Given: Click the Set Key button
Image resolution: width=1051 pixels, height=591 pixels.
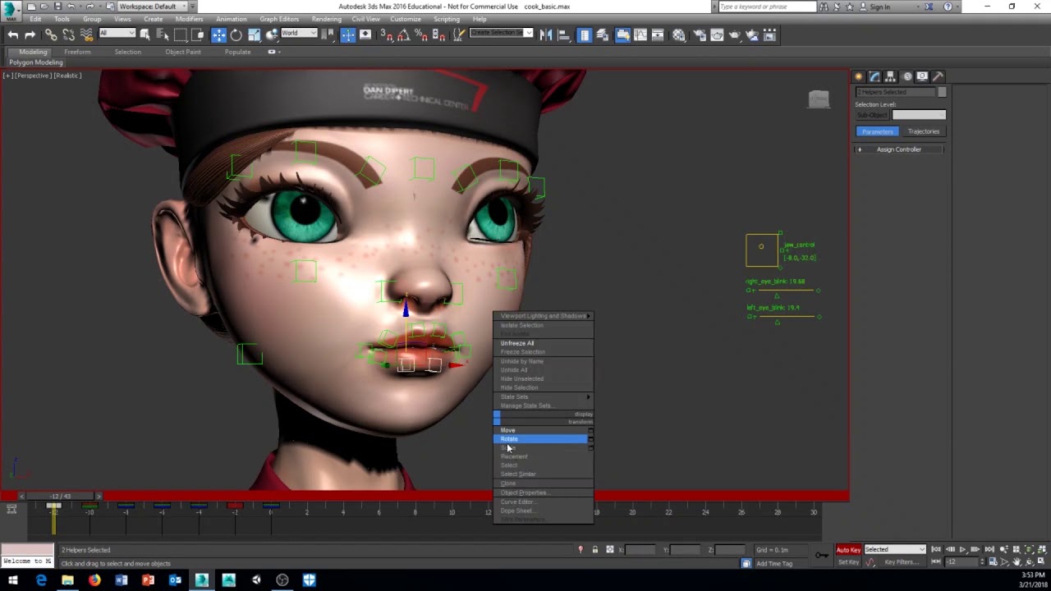Looking at the screenshot, I should [849, 562].
